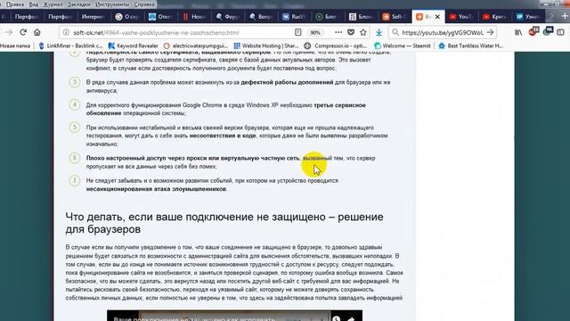Screen dimensions: 570x321
Task: Open the Website Hosting bookmark
Action: coord(266,45)
